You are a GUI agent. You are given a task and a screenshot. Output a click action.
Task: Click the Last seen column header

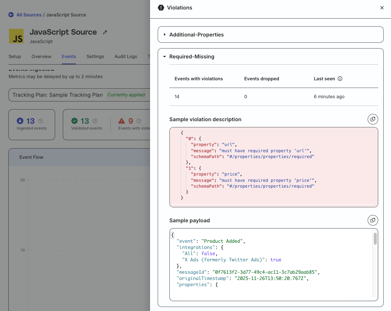pyautogui.click(x=324, y=79)
